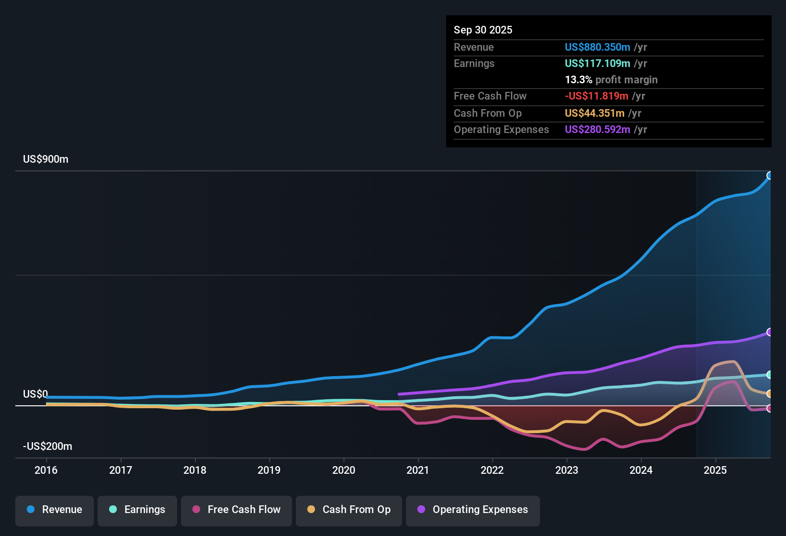Toggle Cash From Op legend item
Image resolution: width=786 pixels, height=536 pixels.
349,510
